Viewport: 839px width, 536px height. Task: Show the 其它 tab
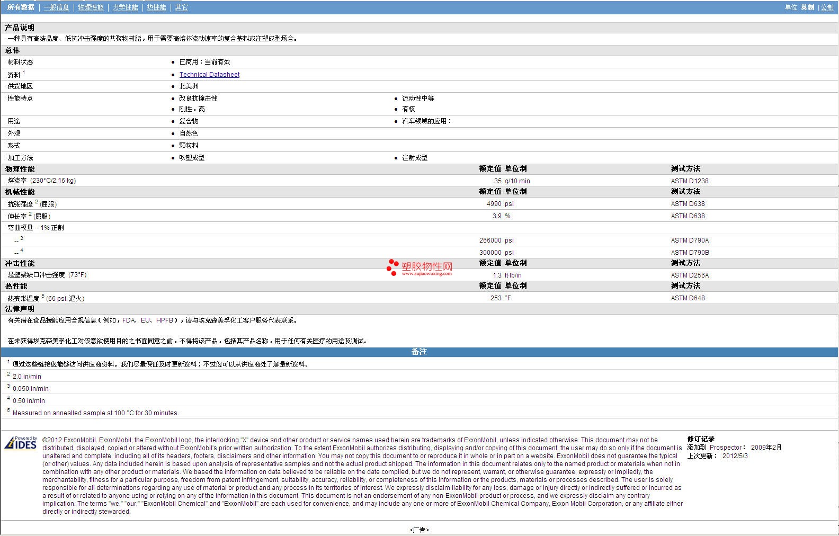[x=181, y=7]
